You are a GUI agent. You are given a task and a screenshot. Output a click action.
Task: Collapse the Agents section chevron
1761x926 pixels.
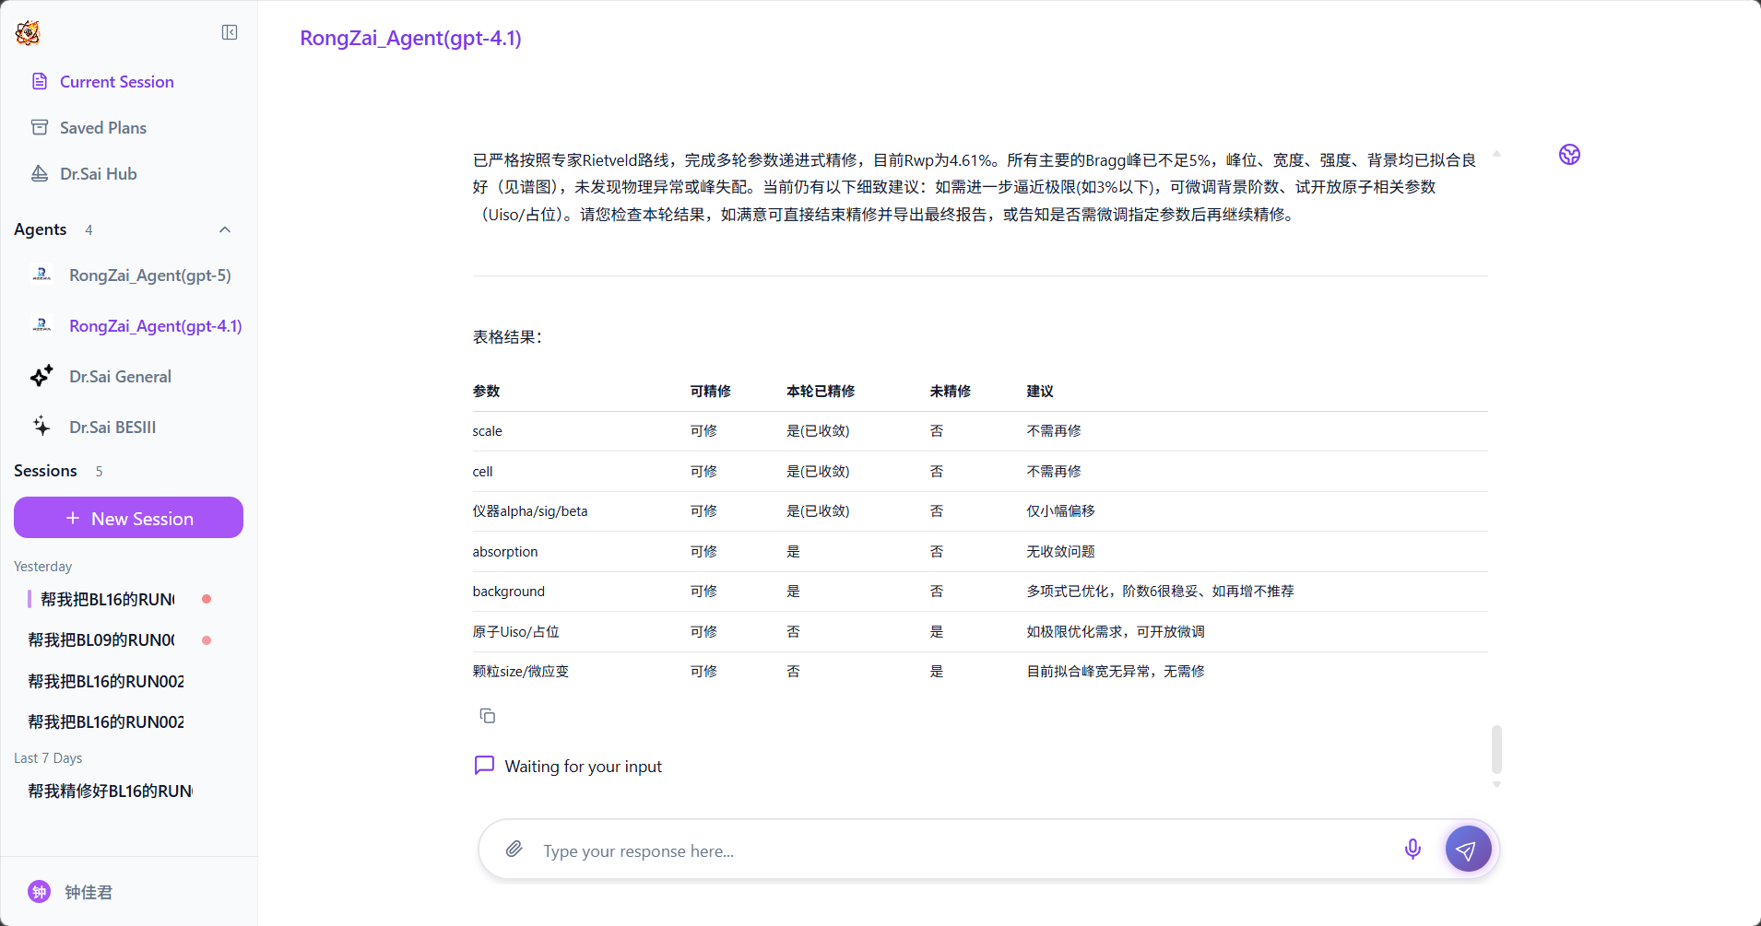pos(225,229)
